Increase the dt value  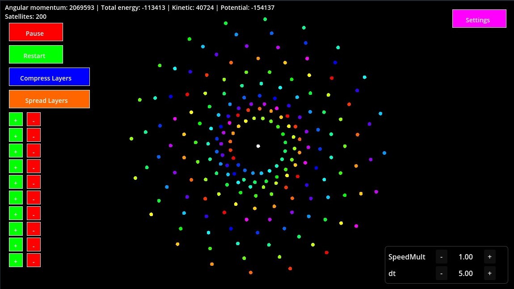point(489,273)
